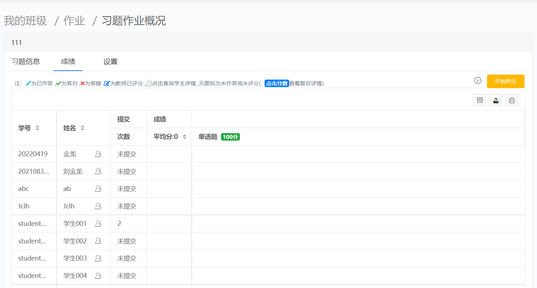Screen dimensions: 537x288
Task: Open 学生004 student detail icon
Action: coord(98,276)
